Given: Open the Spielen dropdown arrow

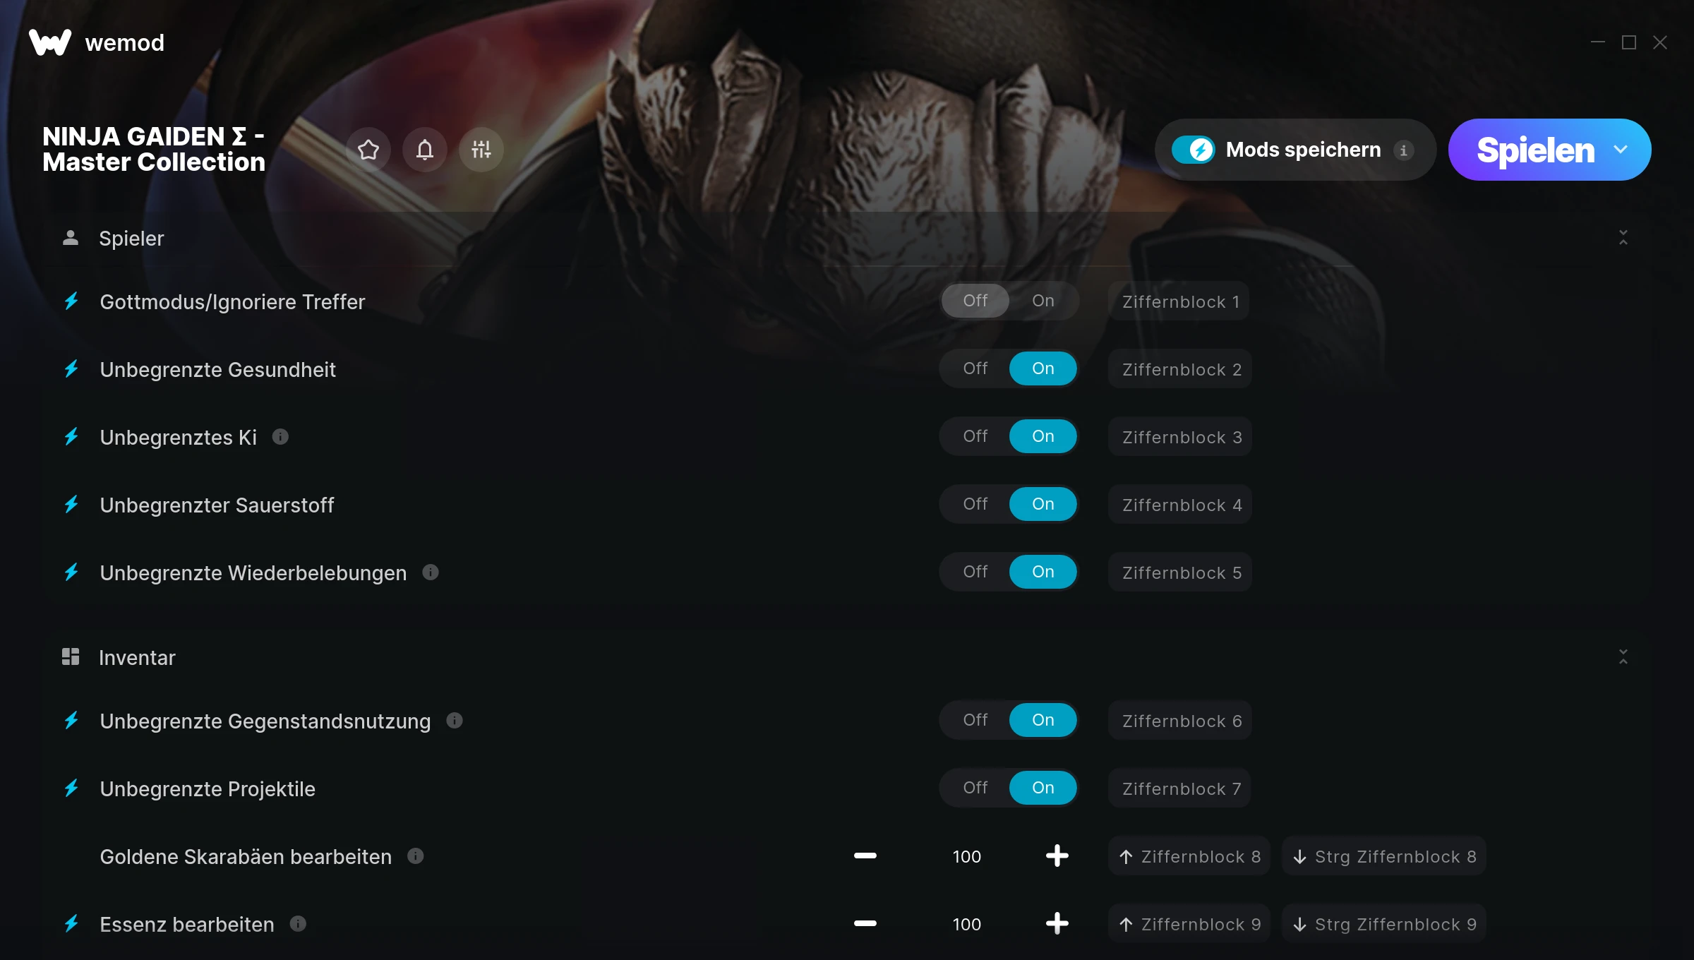Looking at the screenshot, I should 1621,150.
